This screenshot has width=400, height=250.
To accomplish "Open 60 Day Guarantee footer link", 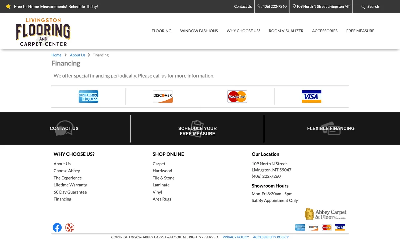I will click(70, 192).
